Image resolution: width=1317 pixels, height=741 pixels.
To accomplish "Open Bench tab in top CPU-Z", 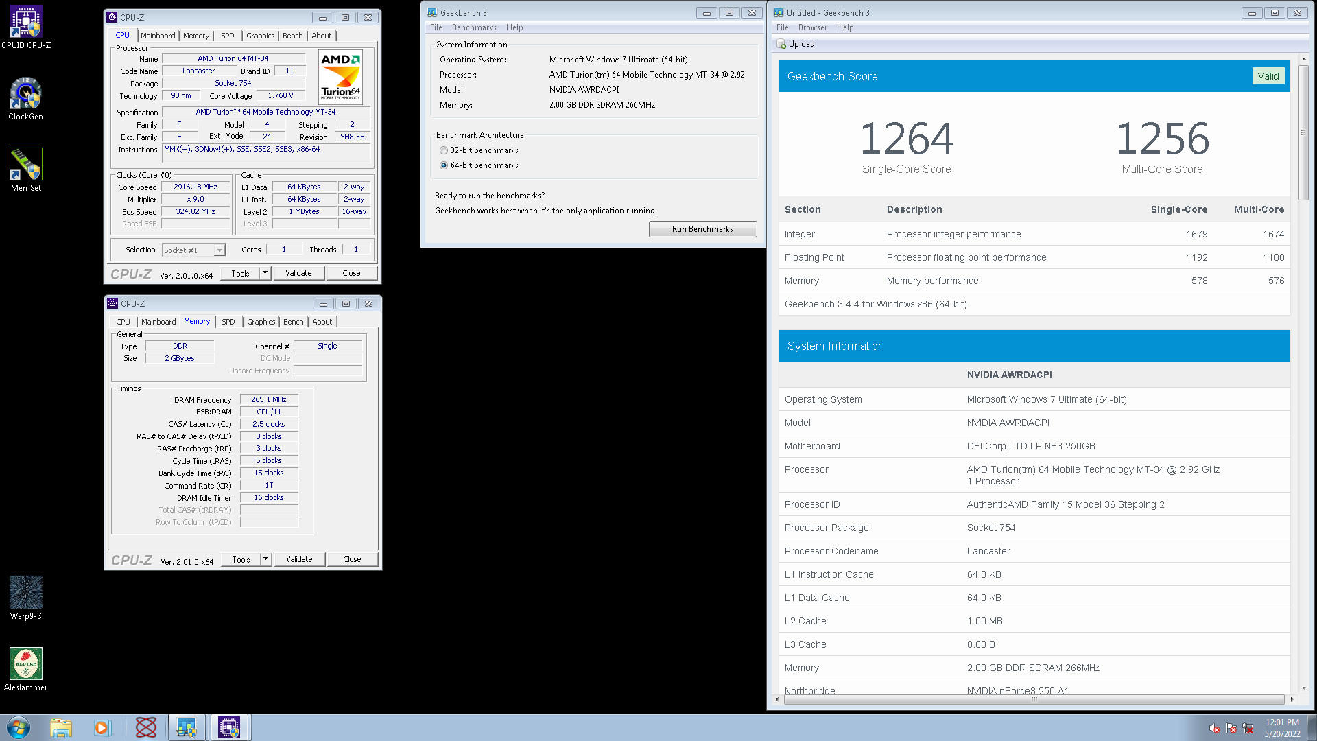I will tap(293, 36).
